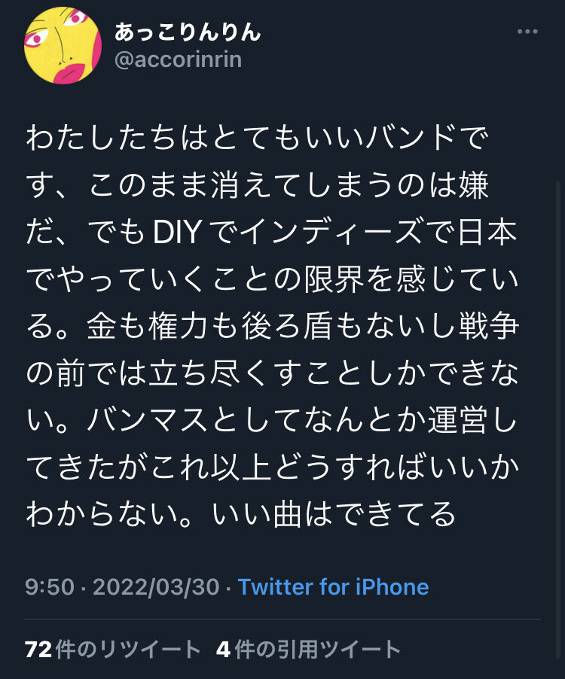Open the Twitter for iPhone source link
This screenshot has height=679, width=565.
tap(333, 587)
